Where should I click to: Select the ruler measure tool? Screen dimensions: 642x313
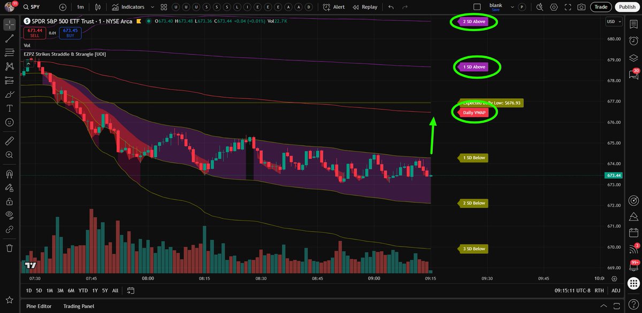pyautogui.click(x=9, y=140)
